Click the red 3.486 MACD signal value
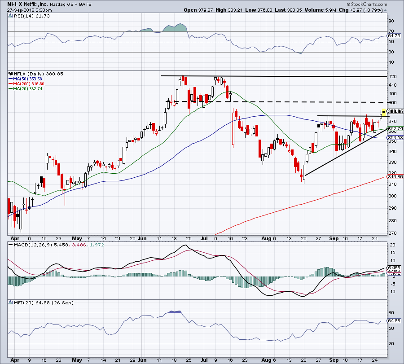 [x=79, y=245]
